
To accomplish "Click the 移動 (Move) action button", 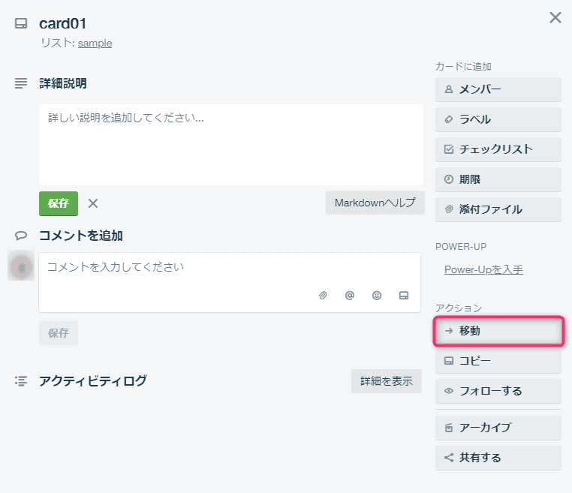I will click(x=498, y=331).
